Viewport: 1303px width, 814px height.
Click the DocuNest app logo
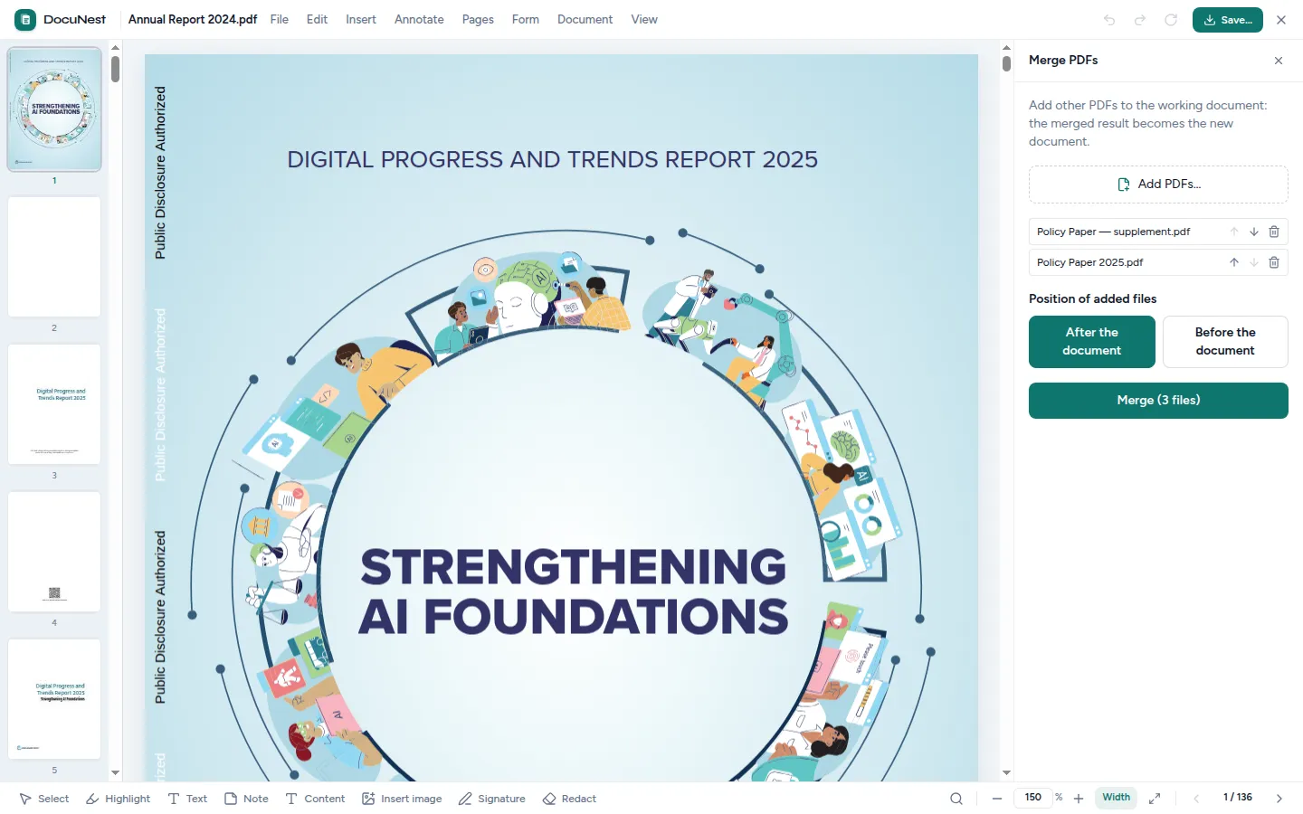25,19
